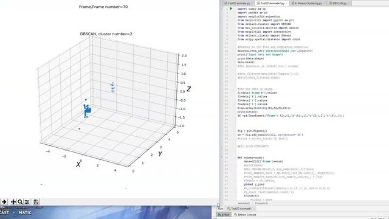Open the Run tool window button at the bottom
Screen dimensions: 389x219
click(224, 215)
